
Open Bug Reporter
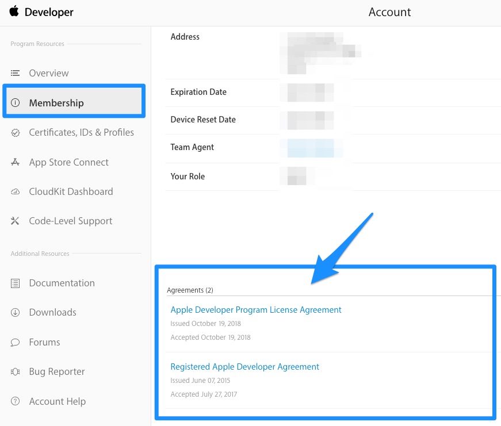[57, 372]
